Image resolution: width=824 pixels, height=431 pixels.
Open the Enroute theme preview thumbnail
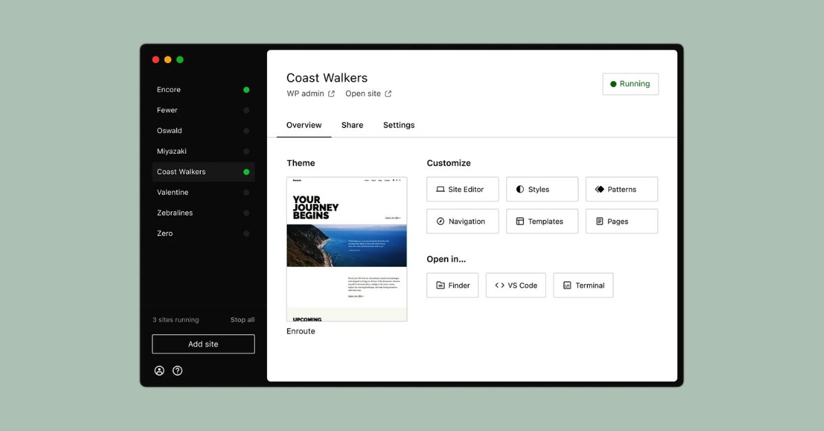coord(347,248)
